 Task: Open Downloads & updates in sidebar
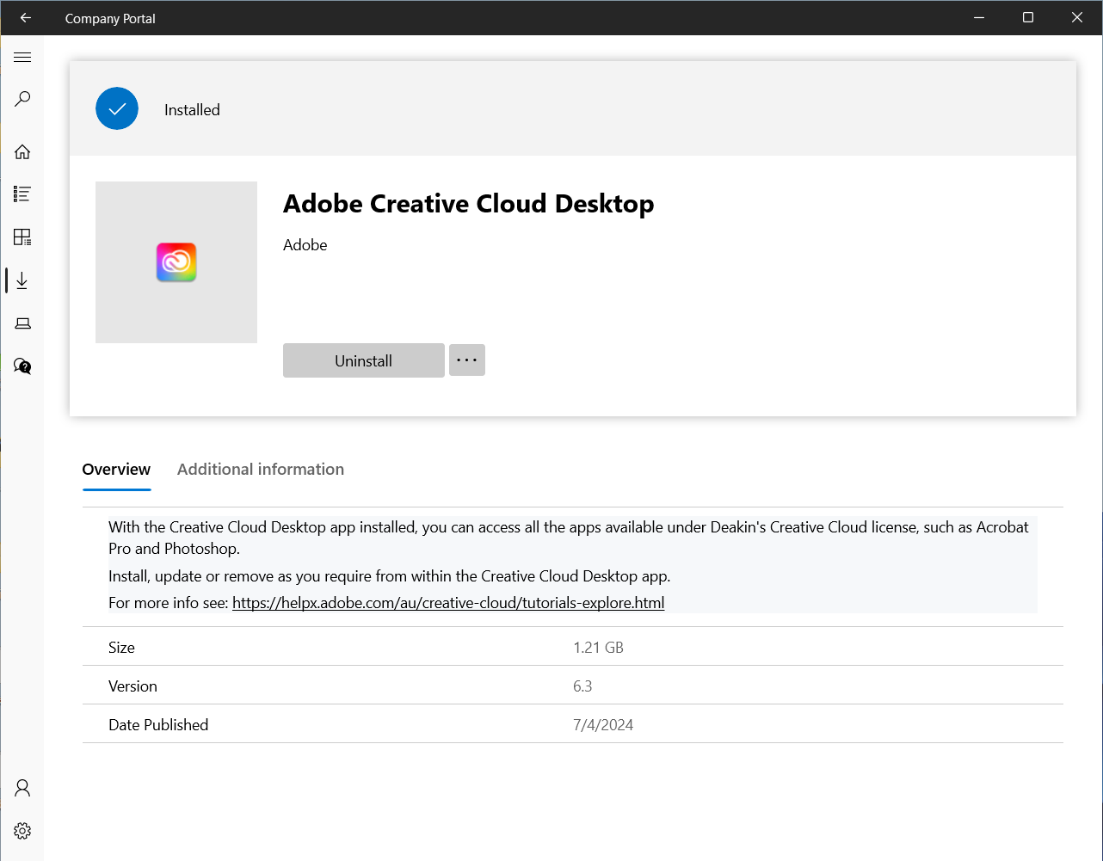pos(22,280)
